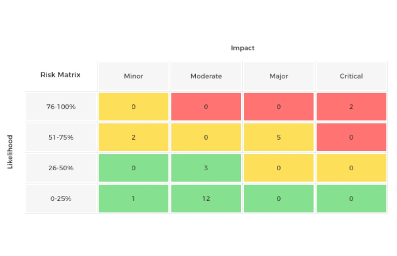The width and height of the screenshot is (397, 256).
Task: Select the 0-25% likelihood row label
Action: 61,199
